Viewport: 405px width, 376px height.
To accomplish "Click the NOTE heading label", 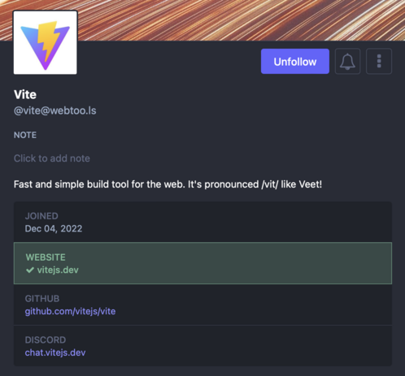I will pos(25,135).
